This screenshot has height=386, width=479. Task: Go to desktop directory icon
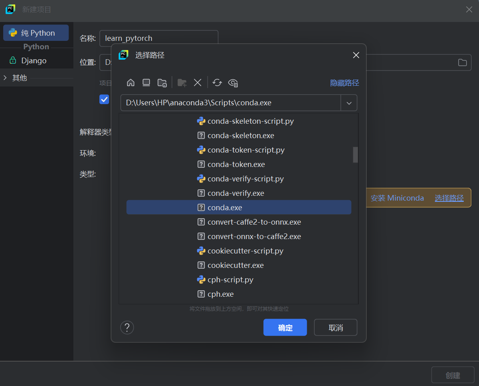tap(146, 83)
